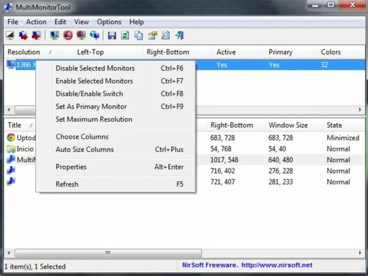Click right arrow of windows list scrollbar
Viewport: 368px width, 276px height.
pyautogui.click(x=360, y=253)
